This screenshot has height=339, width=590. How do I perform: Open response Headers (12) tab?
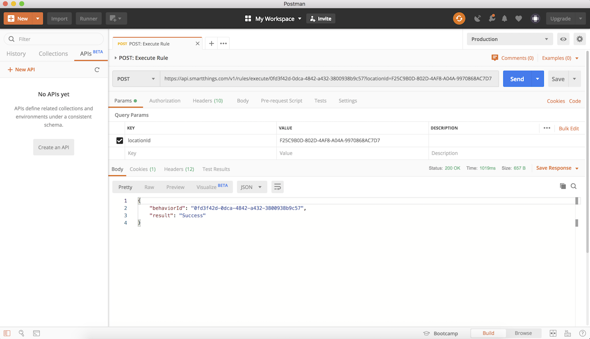tap(179, 169)
